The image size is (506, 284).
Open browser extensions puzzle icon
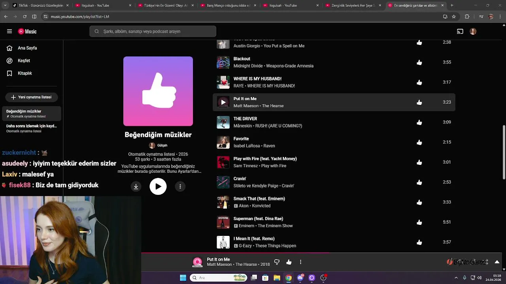click(x=467, y=17)
